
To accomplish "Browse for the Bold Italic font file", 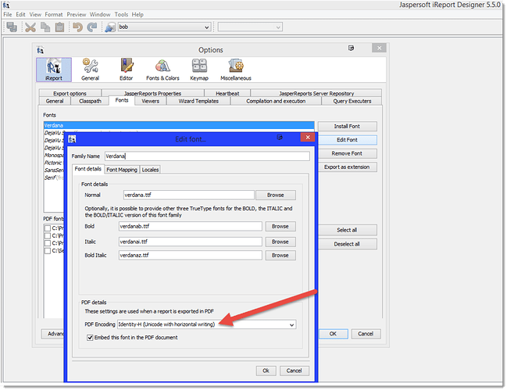I will [280, 256].
